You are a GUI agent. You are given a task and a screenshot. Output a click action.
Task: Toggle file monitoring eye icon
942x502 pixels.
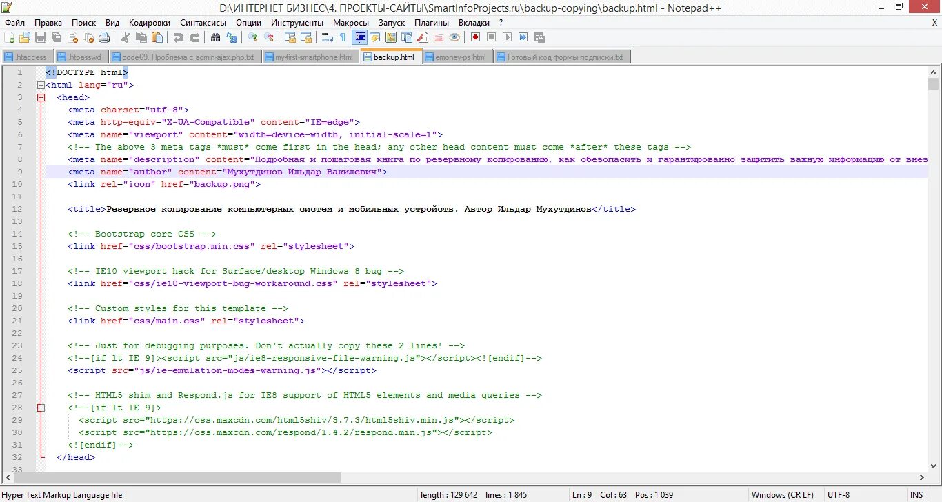454,37
